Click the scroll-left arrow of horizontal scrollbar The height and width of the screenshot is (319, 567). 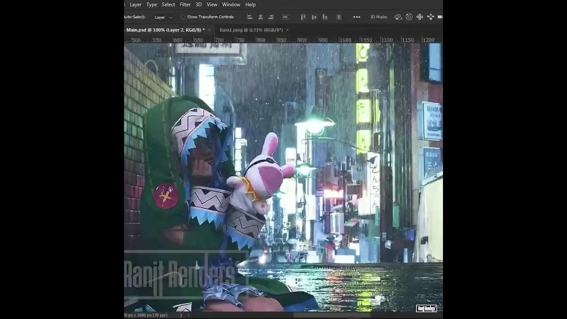coord(189,315)
